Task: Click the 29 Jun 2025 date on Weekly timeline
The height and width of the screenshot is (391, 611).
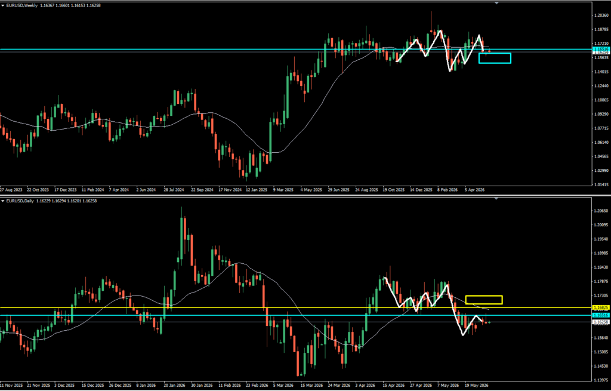Action: point(338,190)
